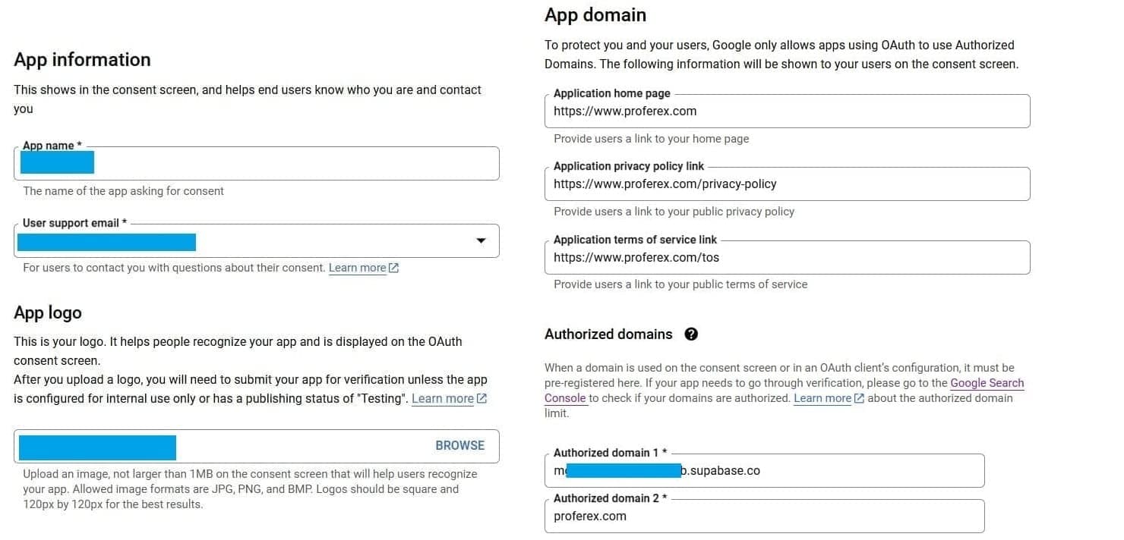
Task: Open the Google Search Console link
Action: [987, 383]
